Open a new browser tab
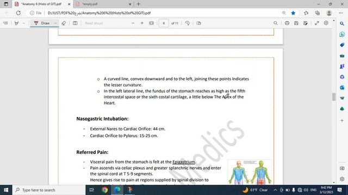Screen dimensions: 348x195 139,4
